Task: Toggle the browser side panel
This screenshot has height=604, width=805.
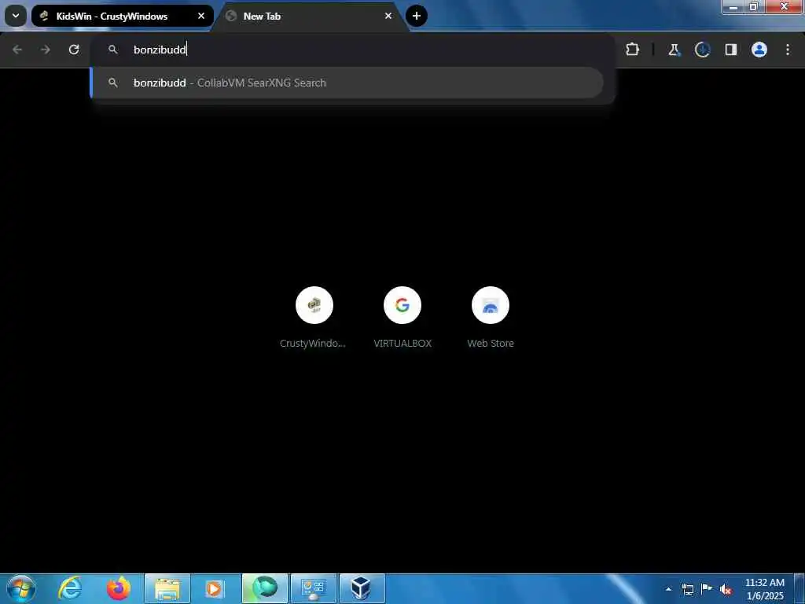Action: [731, 50]
